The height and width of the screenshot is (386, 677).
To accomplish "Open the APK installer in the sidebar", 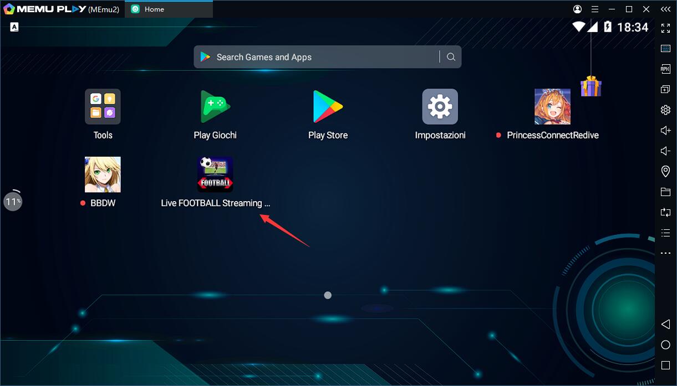I will click(x=665, y=69).
